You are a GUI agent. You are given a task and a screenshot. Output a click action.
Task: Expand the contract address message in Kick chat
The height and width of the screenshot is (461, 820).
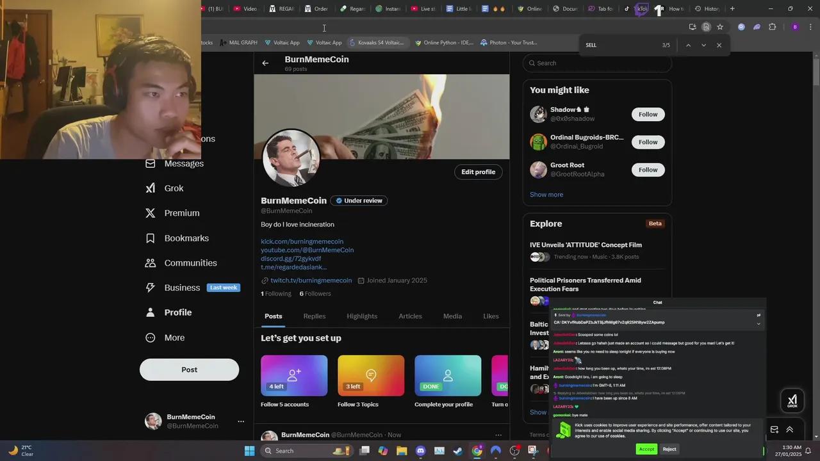click(x=758, y=323)
